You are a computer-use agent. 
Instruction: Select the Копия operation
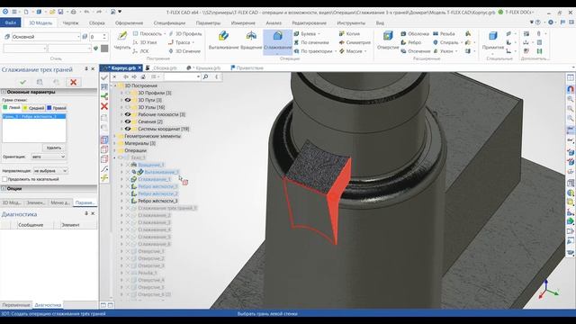coord(349,34)
